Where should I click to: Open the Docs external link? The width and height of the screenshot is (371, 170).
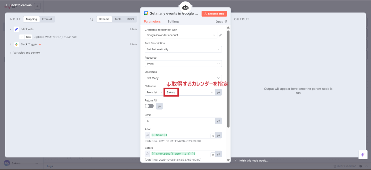coord(221,22)
